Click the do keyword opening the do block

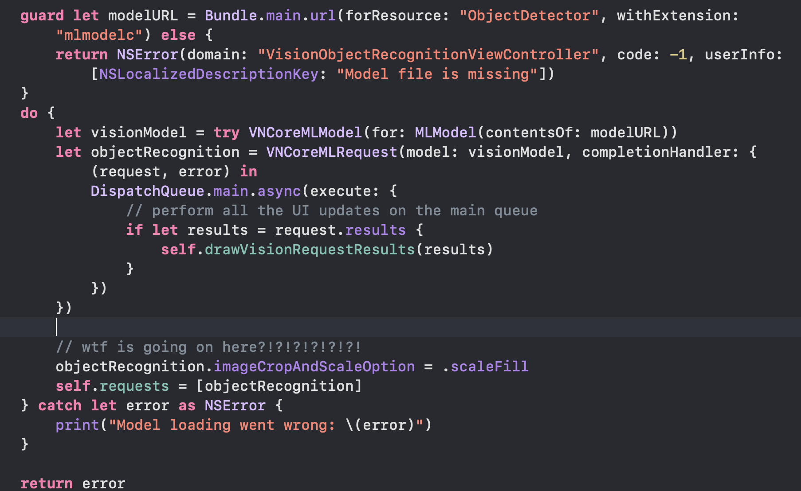point(28,113)
